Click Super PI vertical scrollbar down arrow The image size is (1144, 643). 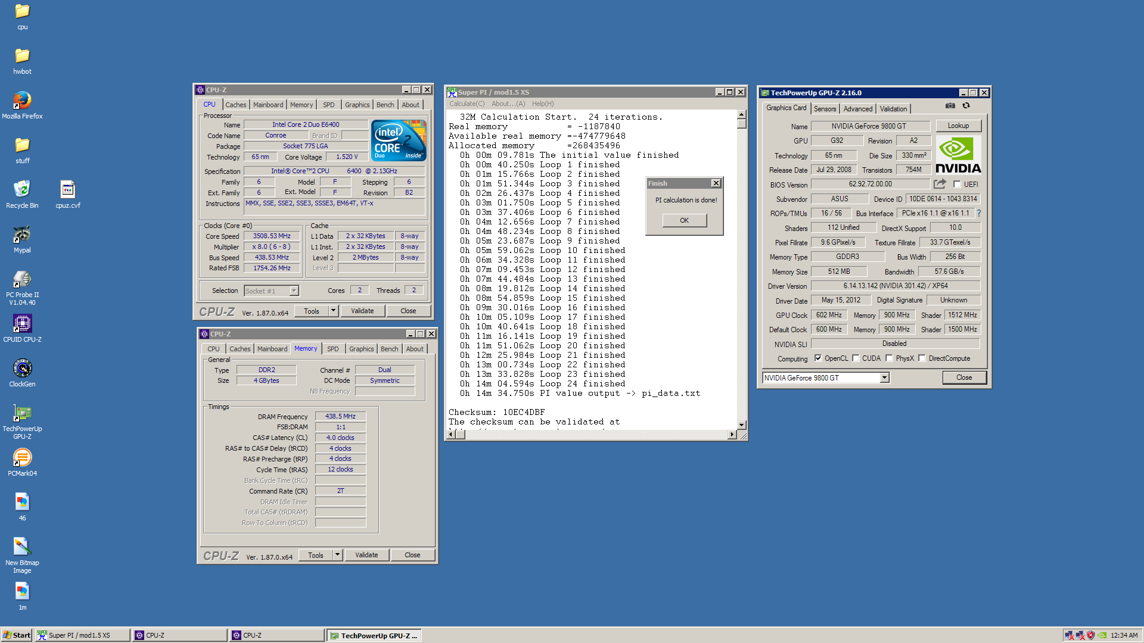tap(742, 425)
